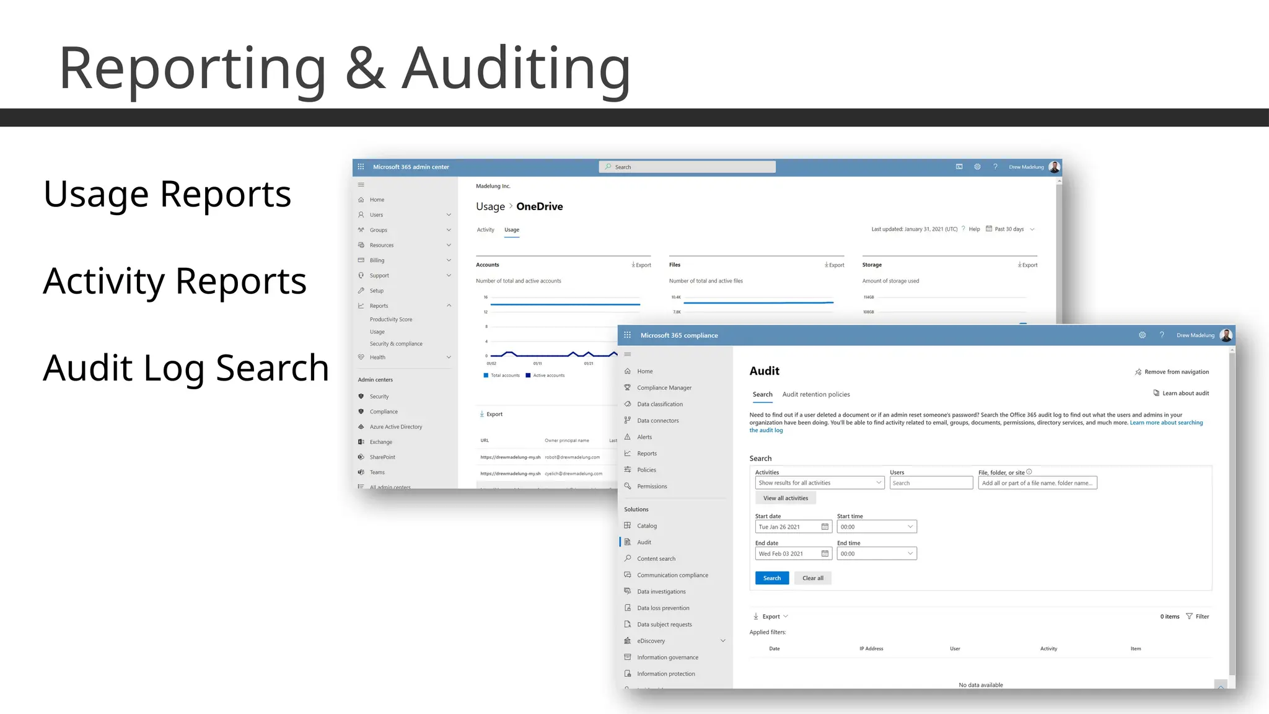Click the admin center search box
This screenshot has height=714, width=1269.
pos(687,167)
